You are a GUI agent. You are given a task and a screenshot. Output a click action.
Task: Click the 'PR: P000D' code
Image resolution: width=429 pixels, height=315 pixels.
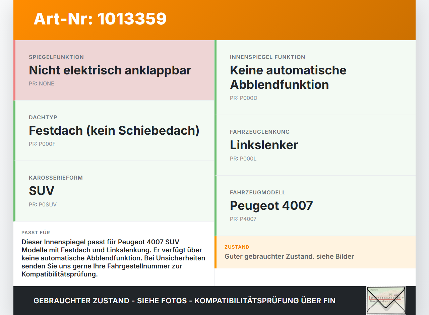pyautogui.click(x=244, y=98)
